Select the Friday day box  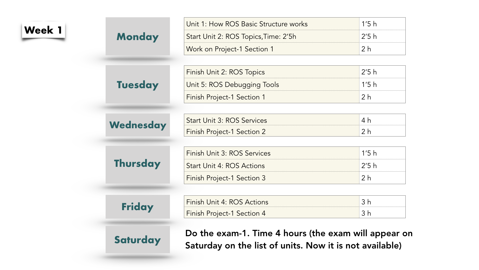coord(138,207)
